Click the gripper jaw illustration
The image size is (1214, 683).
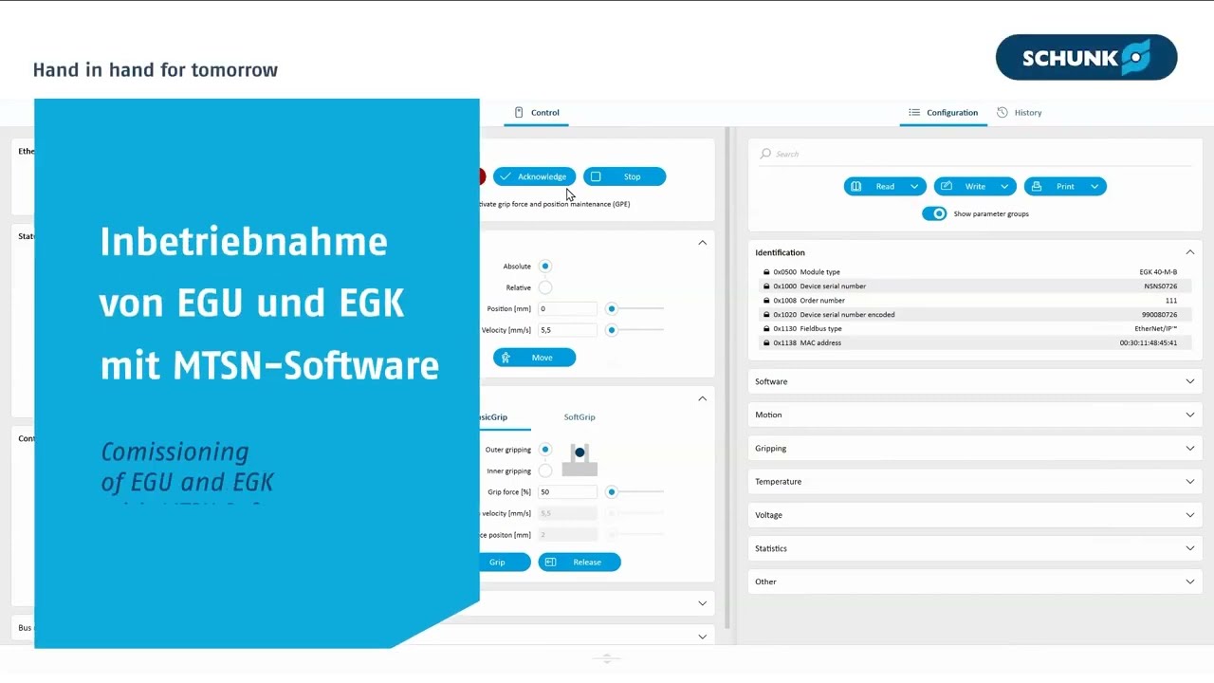579,459
